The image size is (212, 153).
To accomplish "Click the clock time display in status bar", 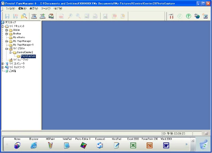I will pyautogui.click(x=174, y=133).
